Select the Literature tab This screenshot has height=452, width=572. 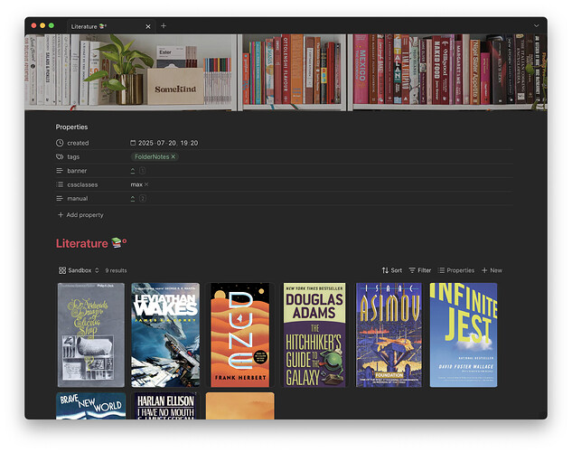(109, 26)
